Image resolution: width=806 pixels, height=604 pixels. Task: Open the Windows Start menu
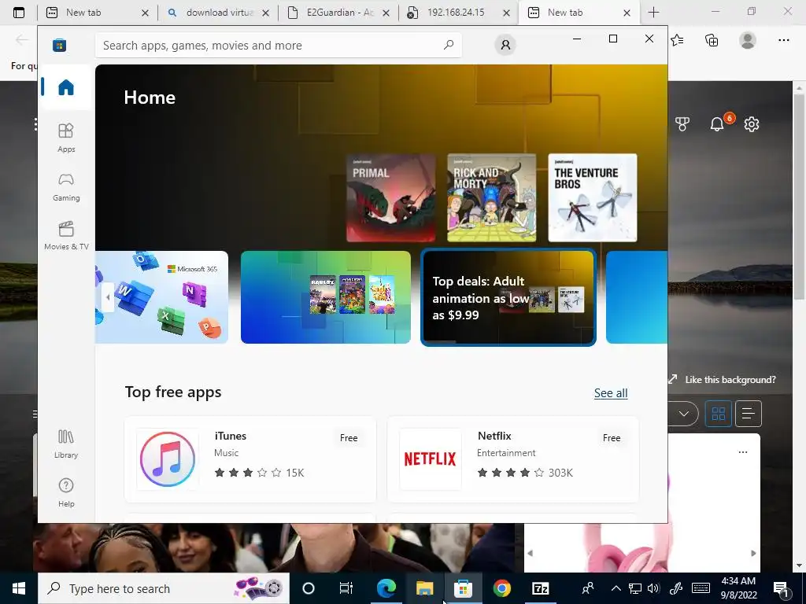(x=19, y=588)
